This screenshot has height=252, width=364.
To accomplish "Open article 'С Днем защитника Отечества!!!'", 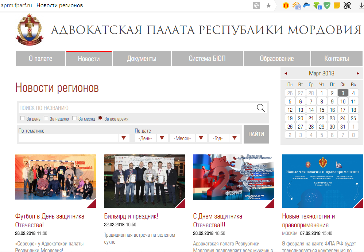I will pyautogui.click(x=217, y=220).
